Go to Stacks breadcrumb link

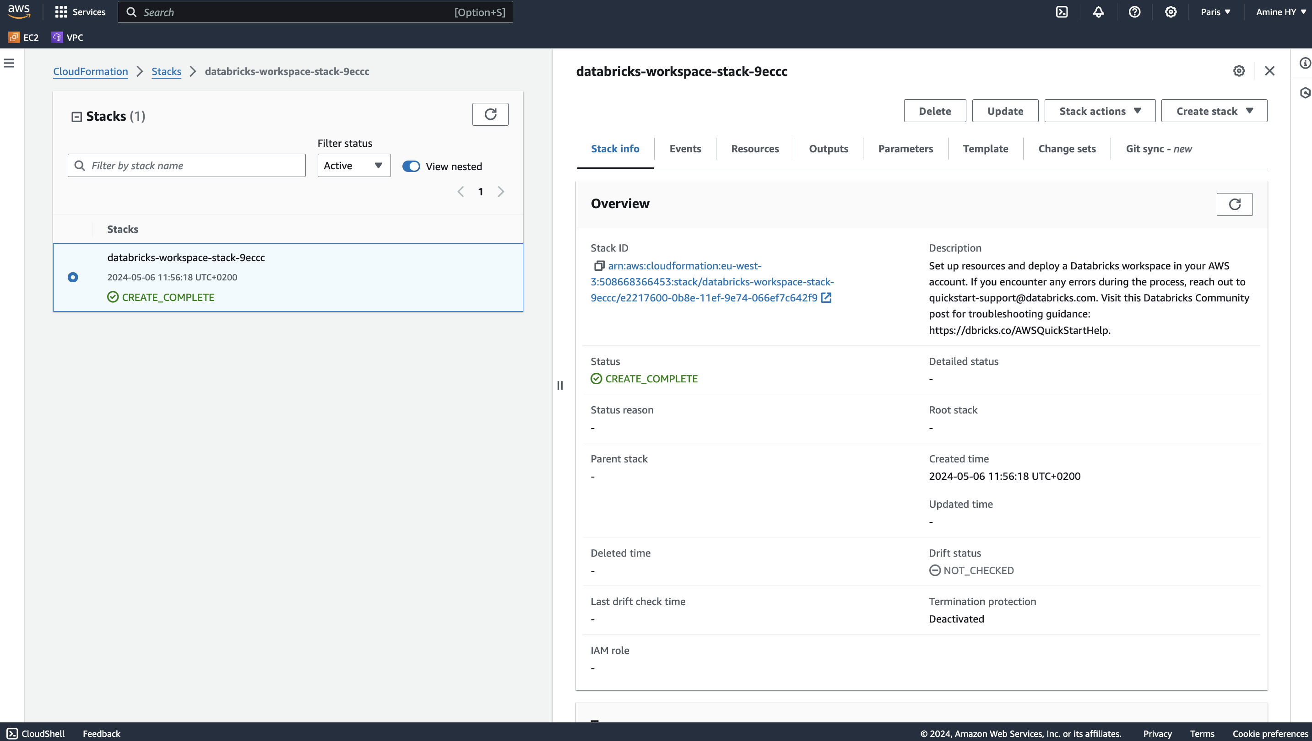click(166, 71)
